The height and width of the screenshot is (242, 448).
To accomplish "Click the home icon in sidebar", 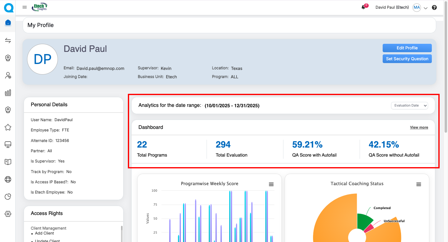I will click(x=8, y=23).
